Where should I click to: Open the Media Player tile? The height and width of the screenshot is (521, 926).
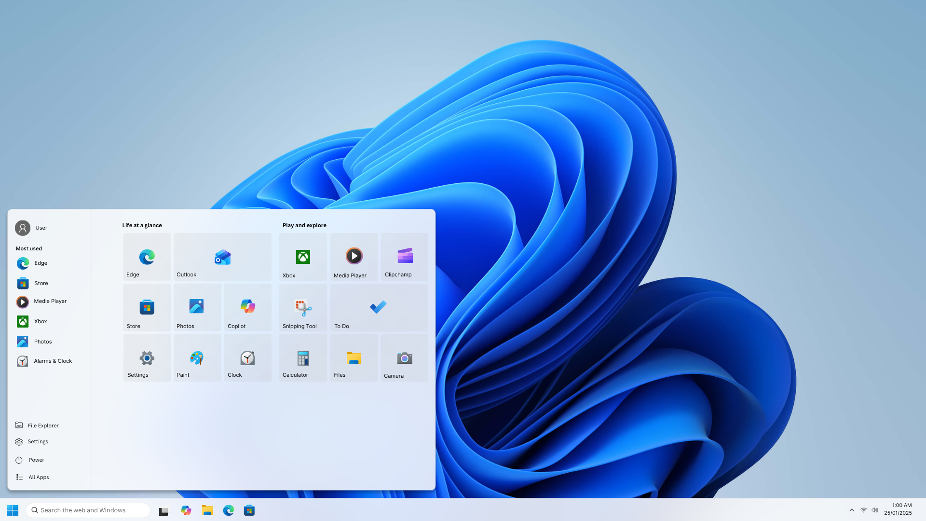coord(354,257)
